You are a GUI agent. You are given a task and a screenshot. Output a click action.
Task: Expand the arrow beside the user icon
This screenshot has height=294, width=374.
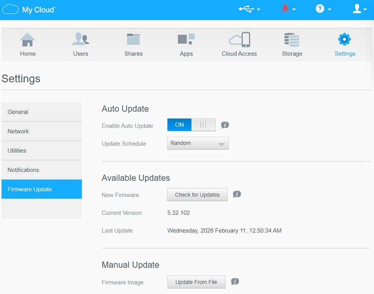coord(365,9)
